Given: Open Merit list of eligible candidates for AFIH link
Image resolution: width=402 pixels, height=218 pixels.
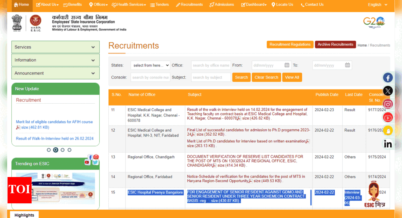Looking at the screenshot, I should pos(55,122).
